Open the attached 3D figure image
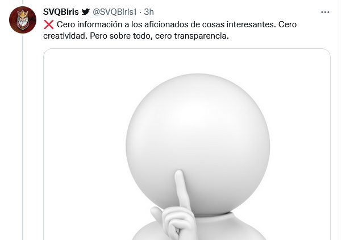This screenshot has width=354, height=240. click(187, 144)
